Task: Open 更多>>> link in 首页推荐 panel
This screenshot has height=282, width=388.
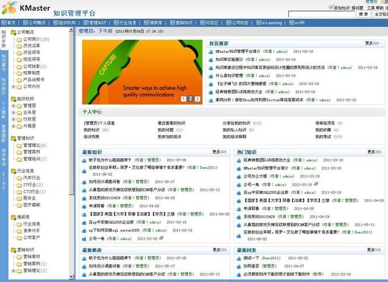Action: click(x=372, y=43)
